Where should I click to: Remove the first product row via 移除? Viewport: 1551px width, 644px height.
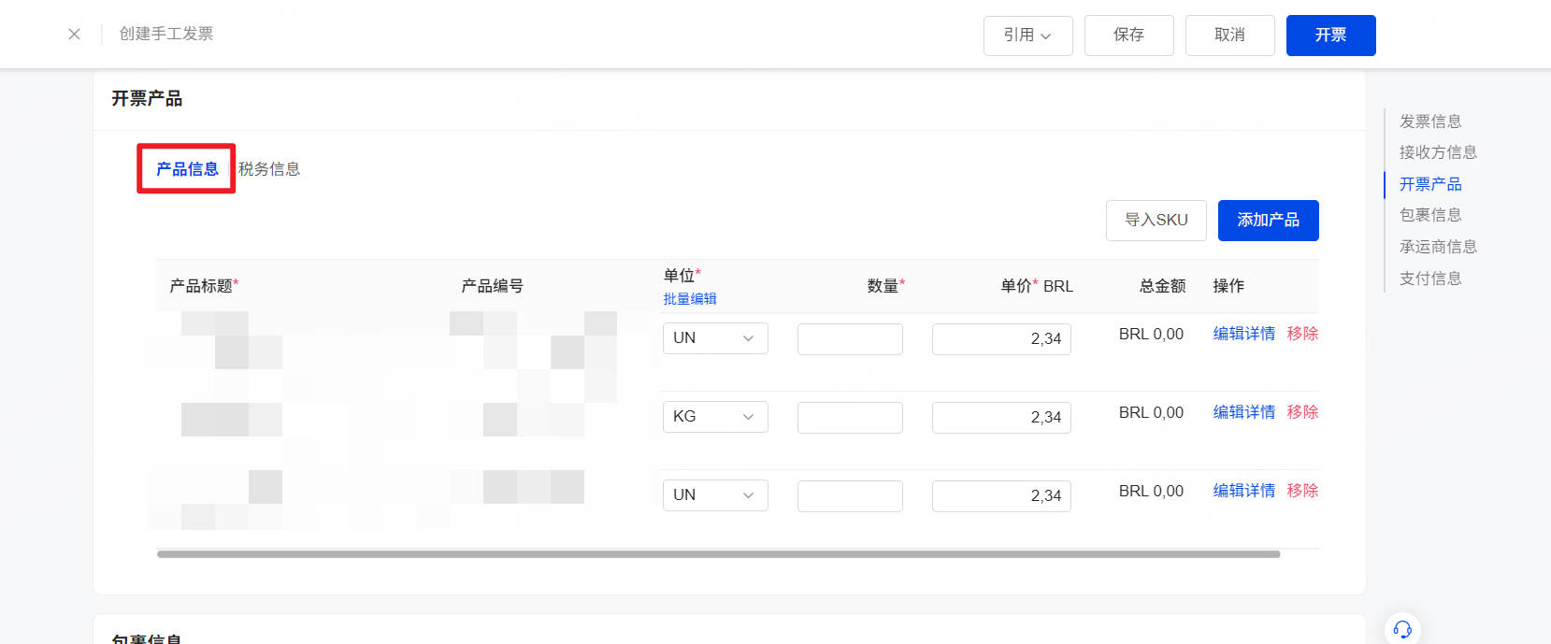click(1302, 334)
